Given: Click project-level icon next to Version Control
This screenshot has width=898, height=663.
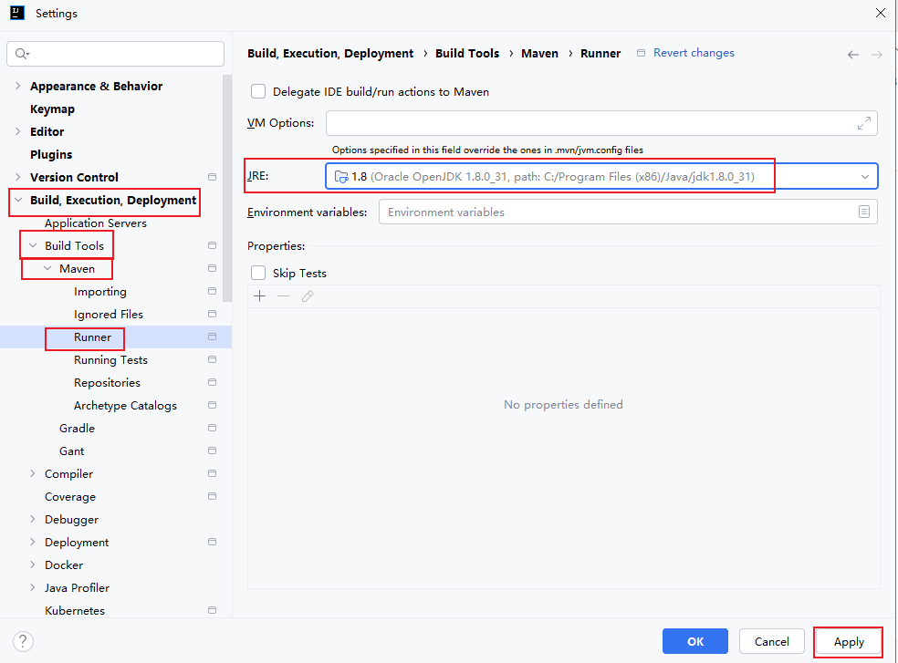Looking at the screenshot, I should pyautogui.click(x=212, y=177).
